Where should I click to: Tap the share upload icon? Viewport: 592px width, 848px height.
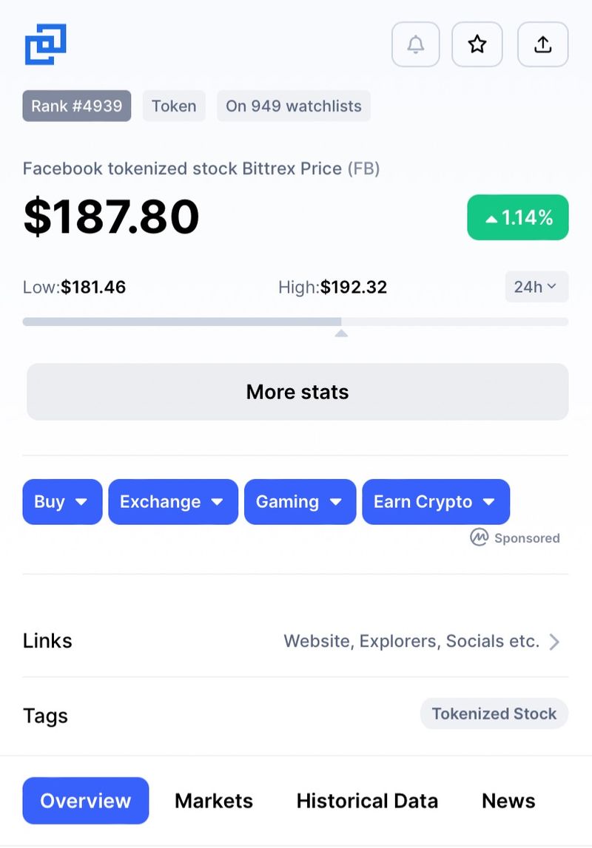coord(542,44)
